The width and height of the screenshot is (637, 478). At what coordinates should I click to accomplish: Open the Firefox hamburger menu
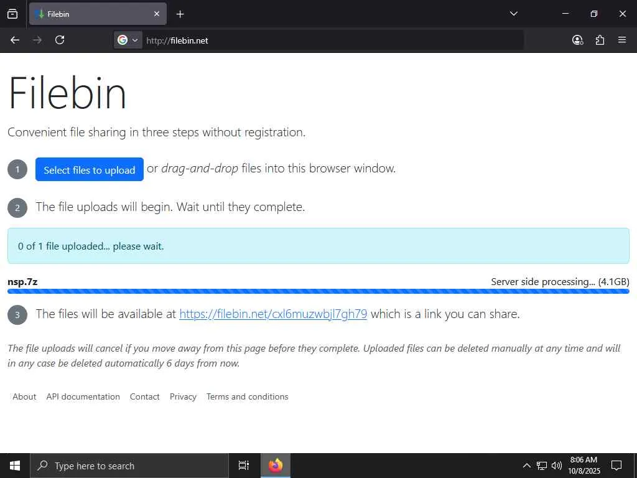coord(622,40)
